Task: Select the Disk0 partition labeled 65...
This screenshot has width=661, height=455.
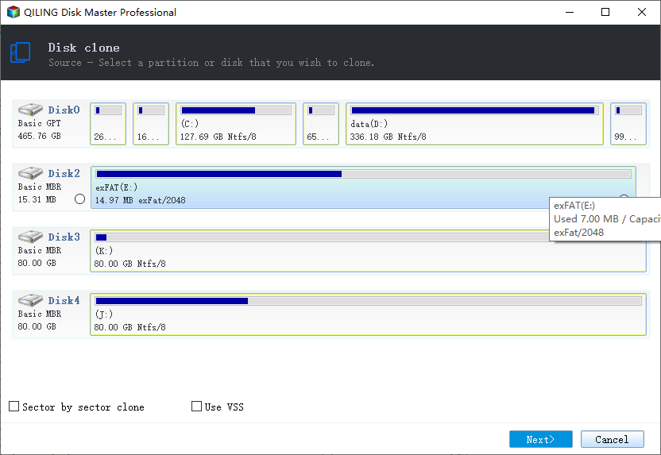Action: pos(321,124)
